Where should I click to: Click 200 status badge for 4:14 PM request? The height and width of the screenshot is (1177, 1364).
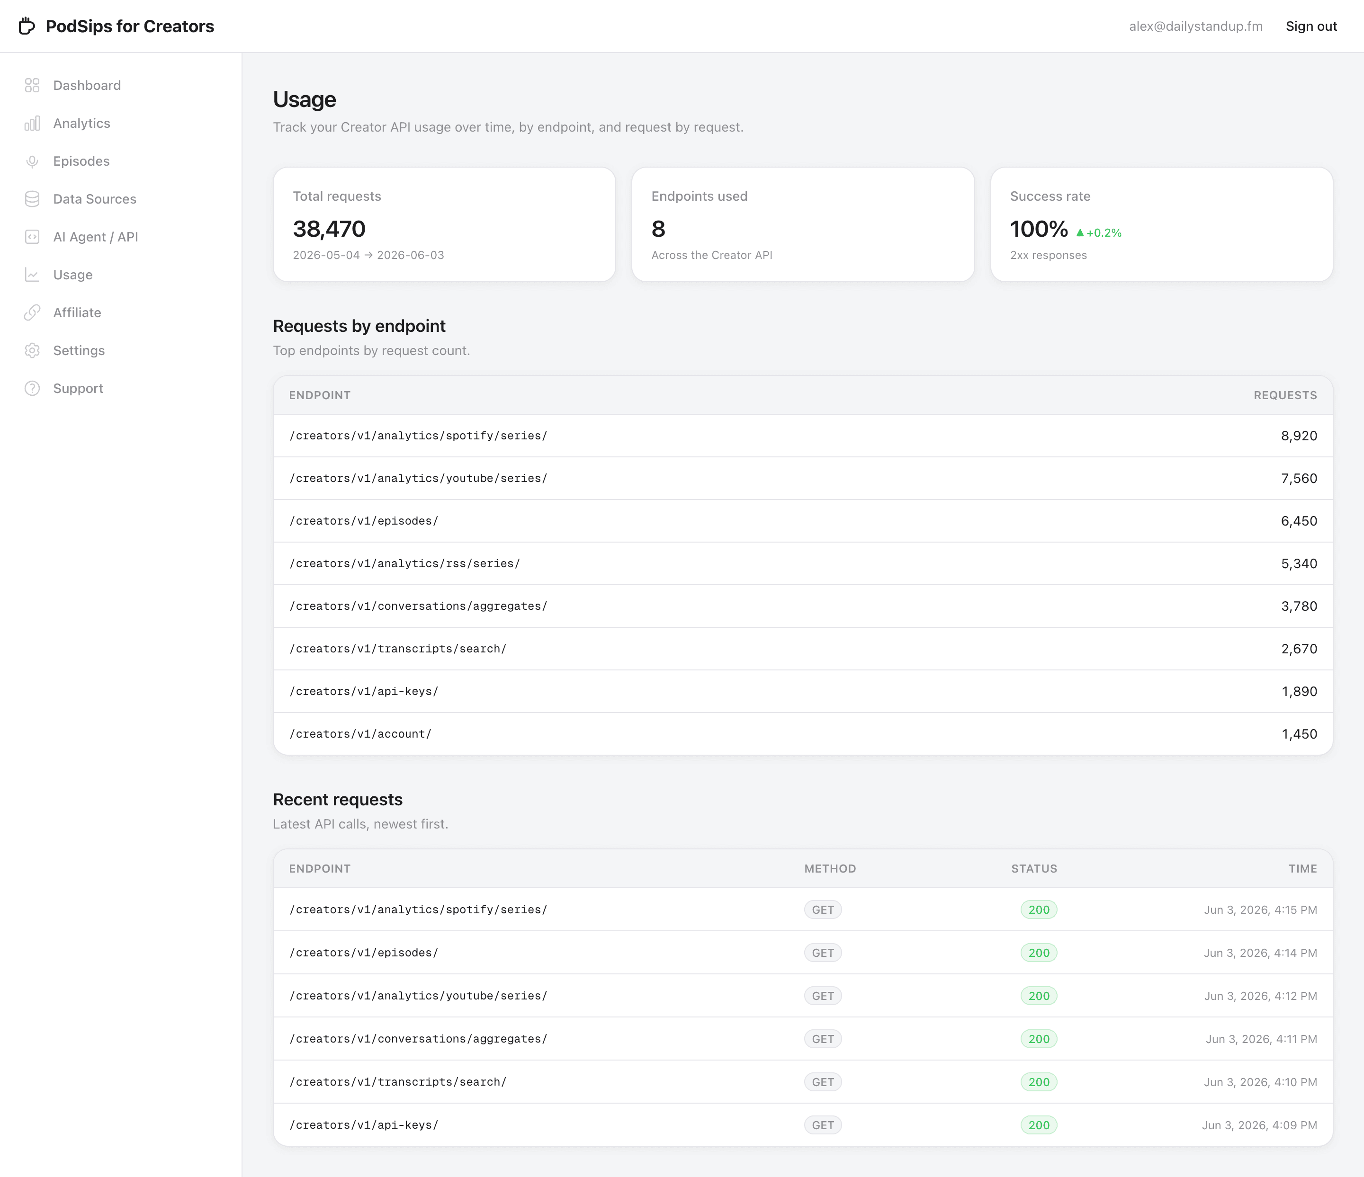point(1039,953)
